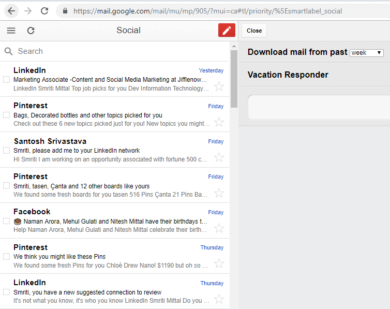Select checkbox for Pinterest tasen boards email

(x=7, y=186)
